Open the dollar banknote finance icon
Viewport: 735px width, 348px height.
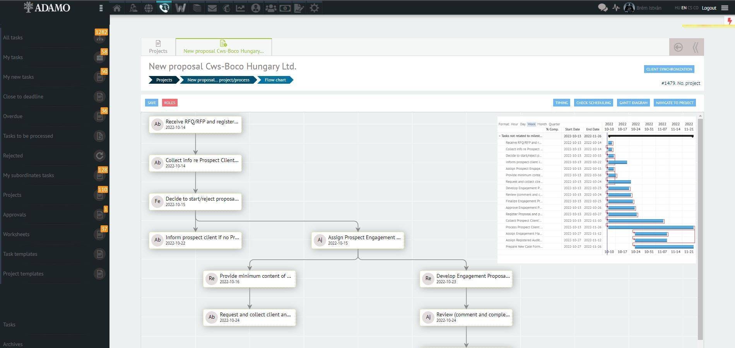tap(285, 8)
